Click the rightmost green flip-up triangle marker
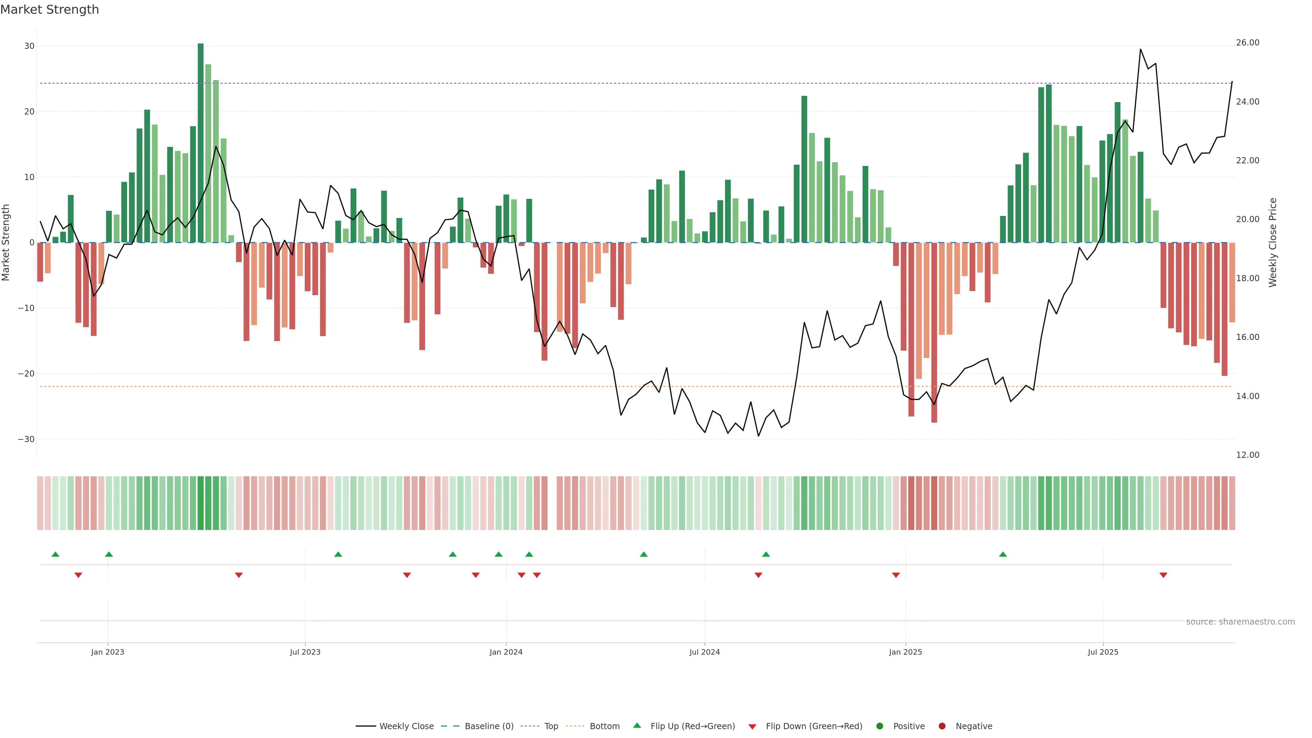1312x738 pixels. pos(1003,554)
